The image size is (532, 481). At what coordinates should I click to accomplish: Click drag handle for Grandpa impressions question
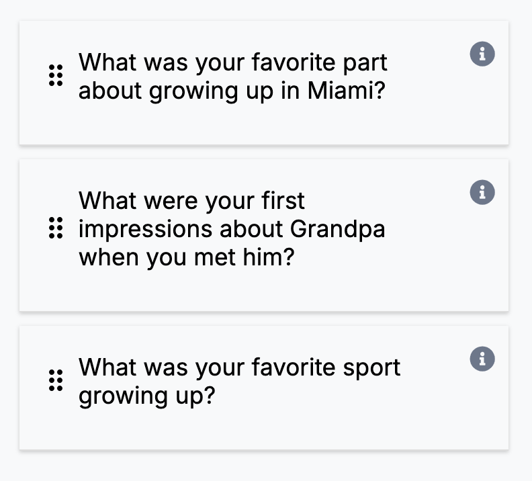pyautogui.click(x=56, y=228)
